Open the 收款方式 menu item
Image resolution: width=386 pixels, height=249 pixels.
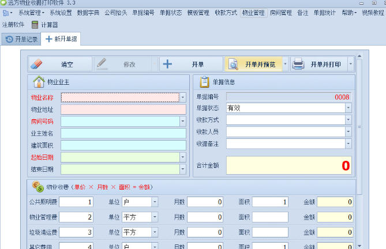(x=226, y=13)
